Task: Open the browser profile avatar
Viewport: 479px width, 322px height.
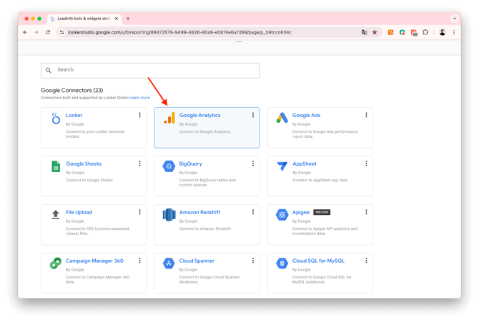Action: [442, 32]
